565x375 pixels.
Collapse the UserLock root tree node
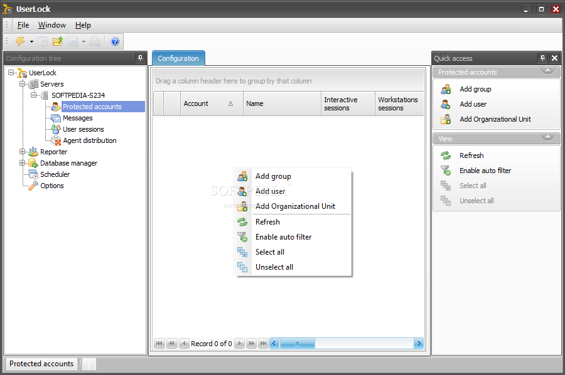tap(11, 73)
